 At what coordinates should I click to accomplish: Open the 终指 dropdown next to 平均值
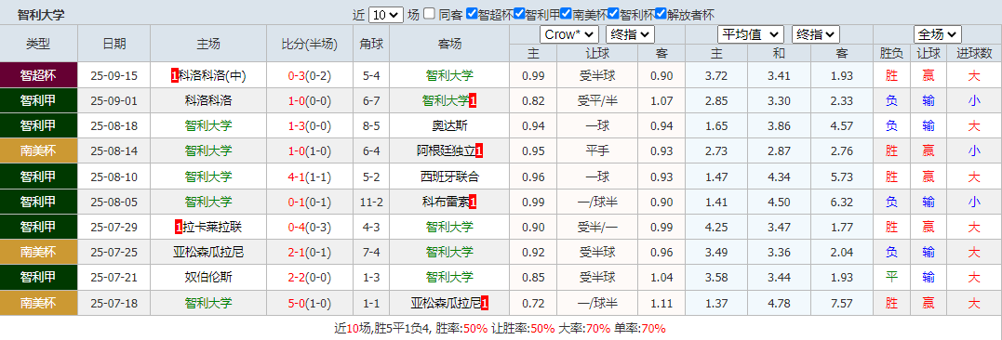coord(815,34)
